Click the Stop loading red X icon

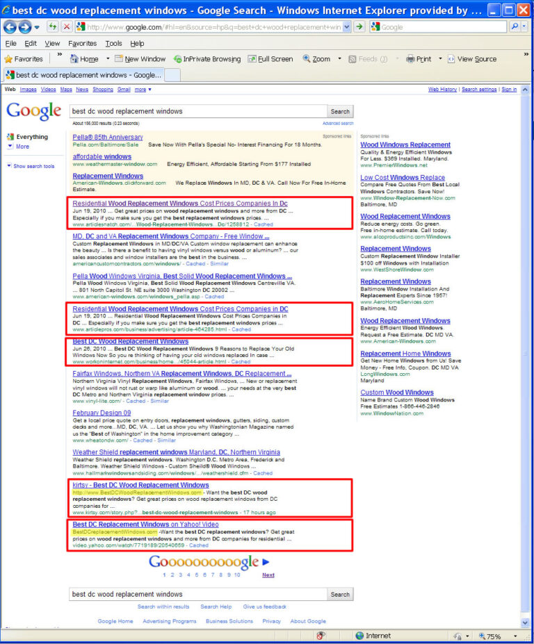click(x=66, y=27)
